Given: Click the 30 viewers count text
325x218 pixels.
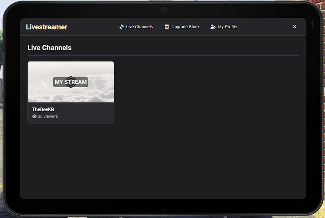Looking at the screenshot, I should [48, 116].
